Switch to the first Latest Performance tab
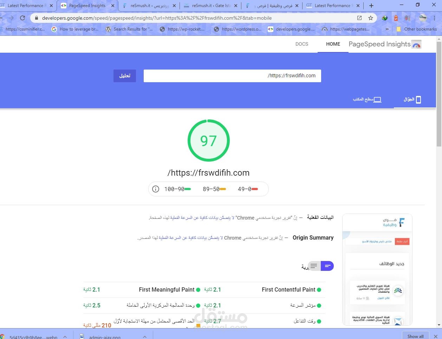The height and width of the screenshot is (339, 442). [27, 6]
